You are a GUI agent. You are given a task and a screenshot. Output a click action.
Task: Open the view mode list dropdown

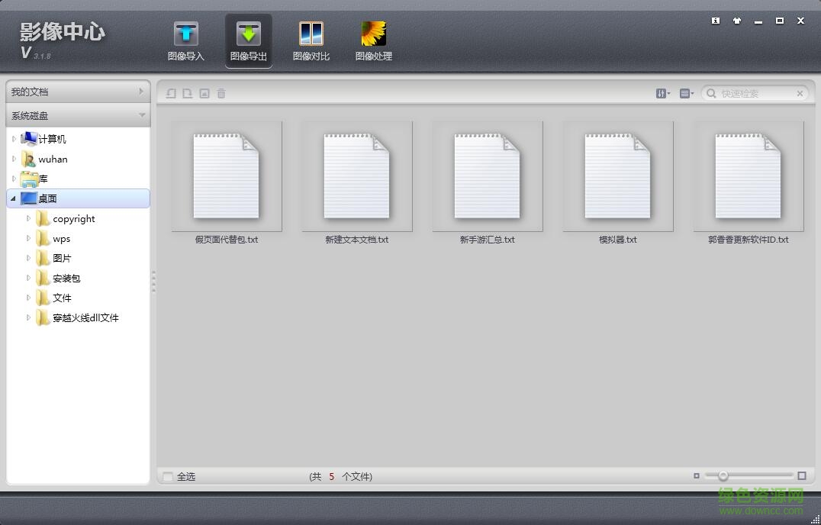pos(686,93)
